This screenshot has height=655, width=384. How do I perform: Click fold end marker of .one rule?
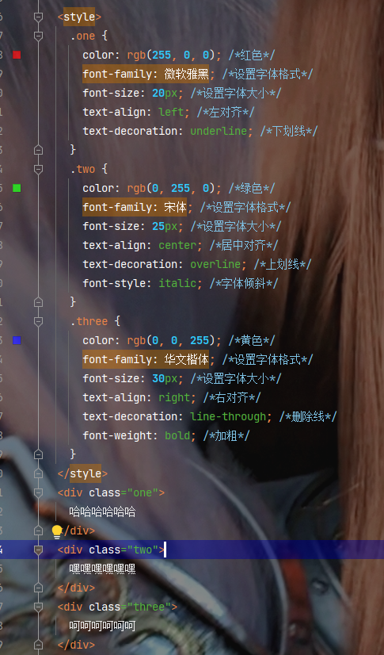pyautogui.click(x=38, y=150)
